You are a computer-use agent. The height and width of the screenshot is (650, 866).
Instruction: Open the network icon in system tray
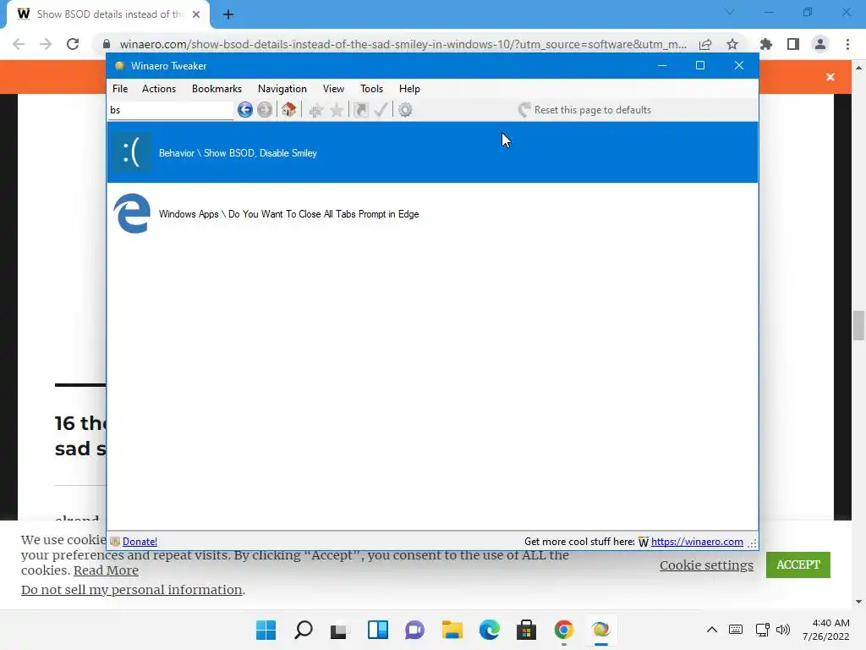pos(763,630)
